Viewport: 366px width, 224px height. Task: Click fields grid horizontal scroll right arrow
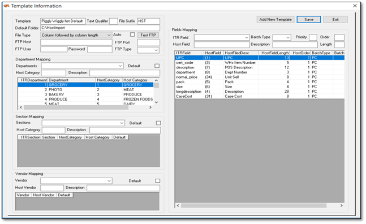tap(342, 205)
